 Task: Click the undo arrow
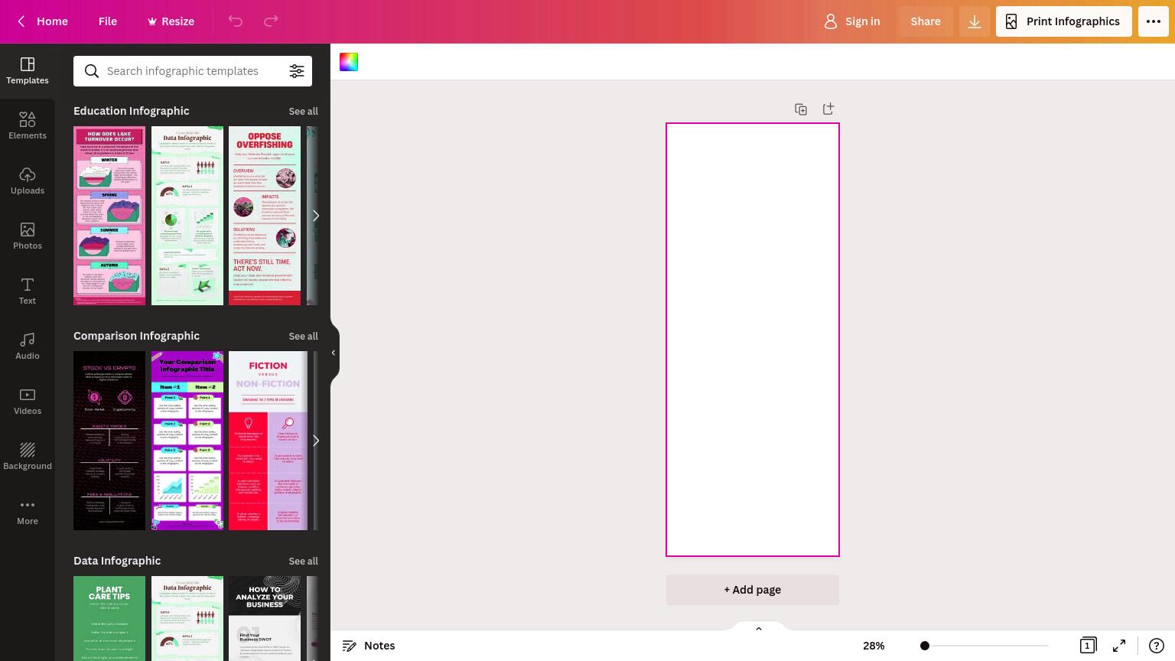236,21
